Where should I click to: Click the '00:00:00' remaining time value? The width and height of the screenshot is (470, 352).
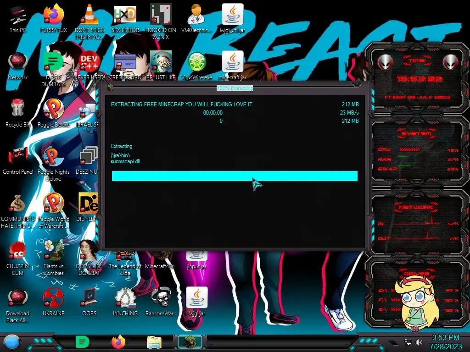[213, 113]
